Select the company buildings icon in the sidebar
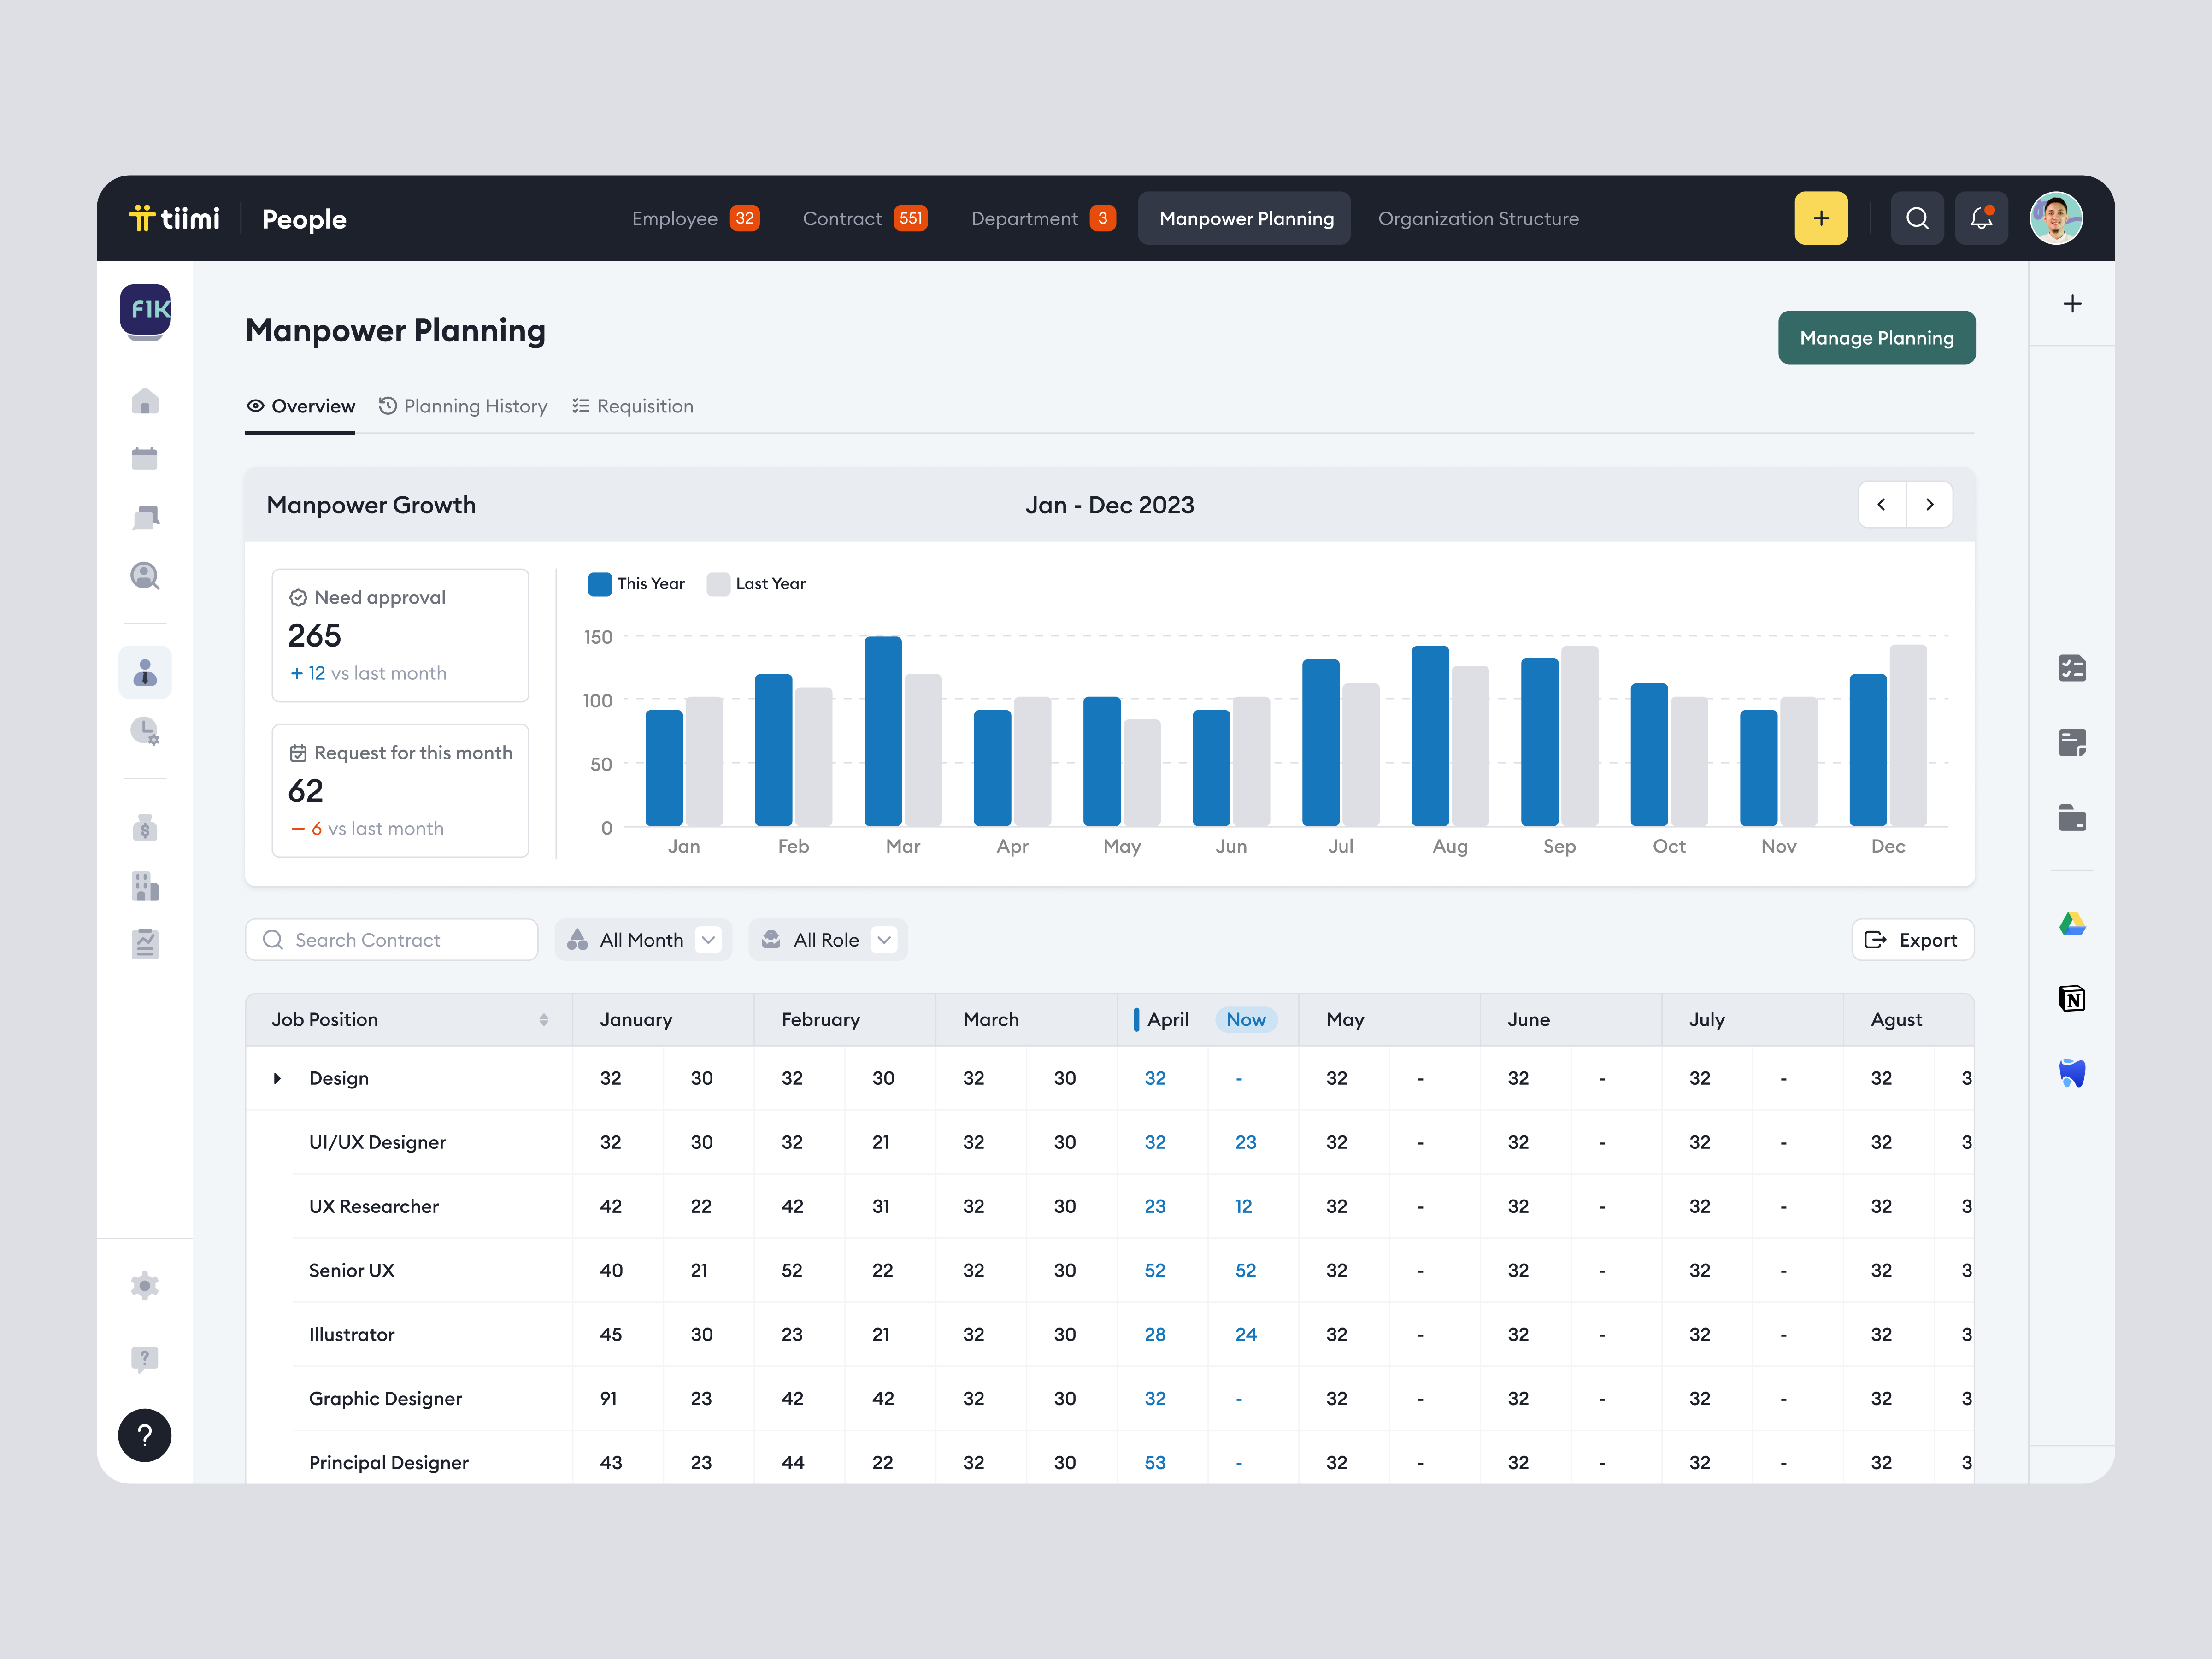This screenshot has width=2212, height=1659. click(145, 886)
